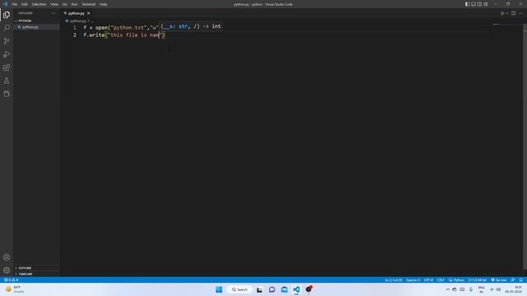Open the Edit menu

pyautogui.click(x=24, y=4)
